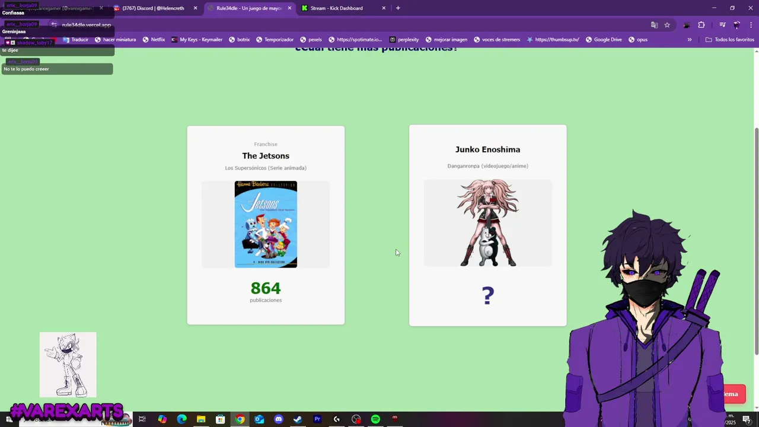Open the Chrome three-dot menu
The height and width of the screenshot is (427, 759).
click(751, 25)
